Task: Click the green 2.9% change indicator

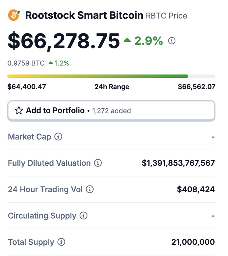Action: coord(143,41)
